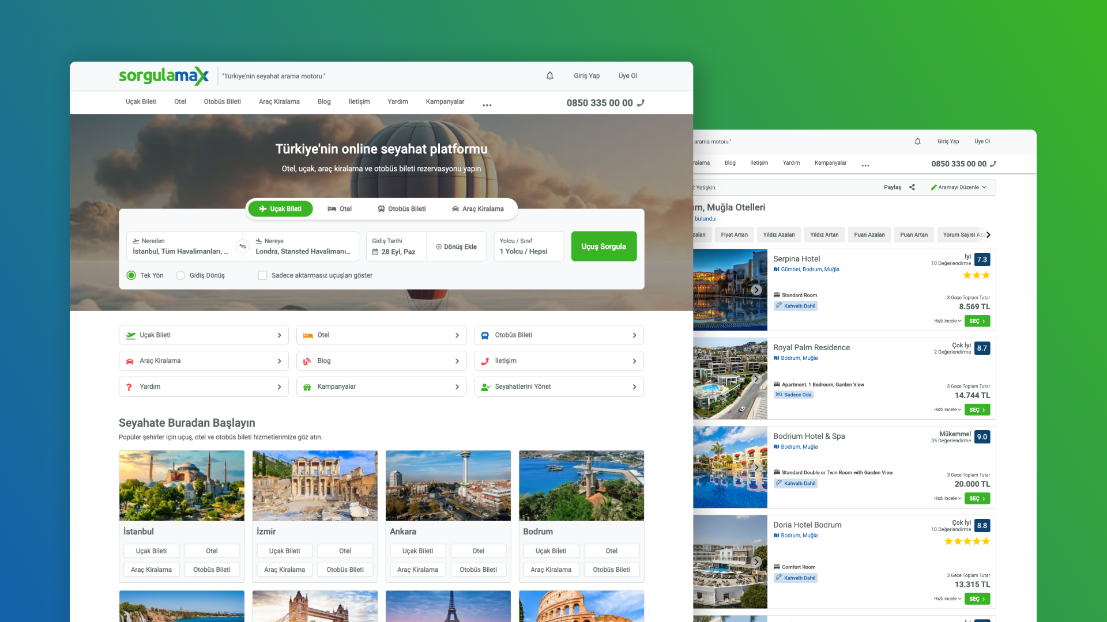Switch to the Otel search tab
1107x622 pixels.
click(340, 209)
